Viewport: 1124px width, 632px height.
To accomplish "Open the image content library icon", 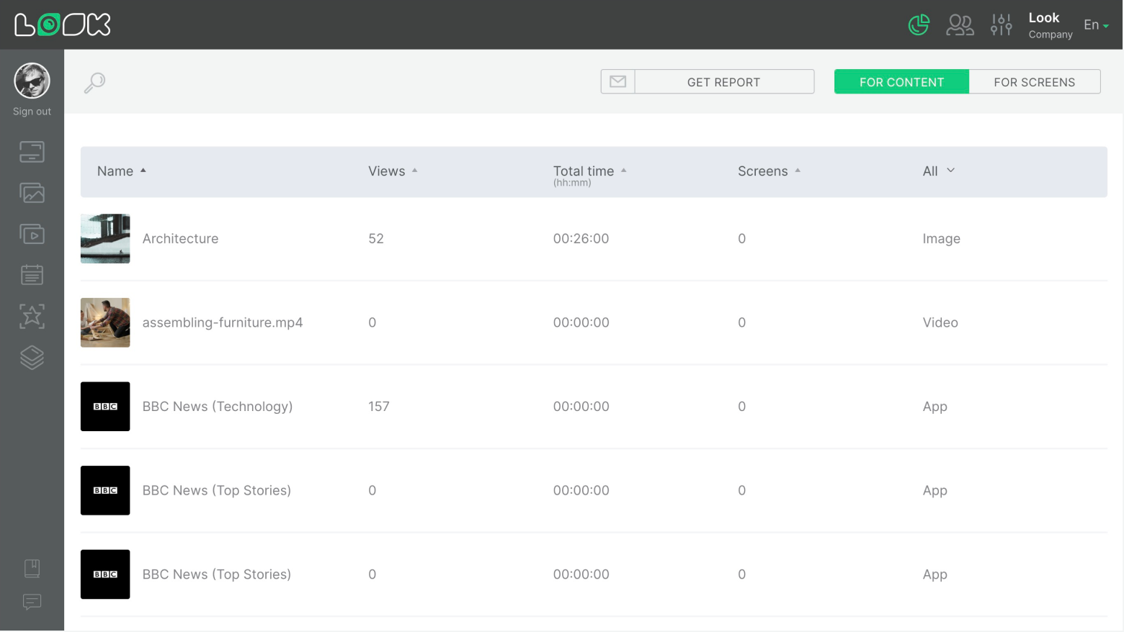I will (32, 193).
